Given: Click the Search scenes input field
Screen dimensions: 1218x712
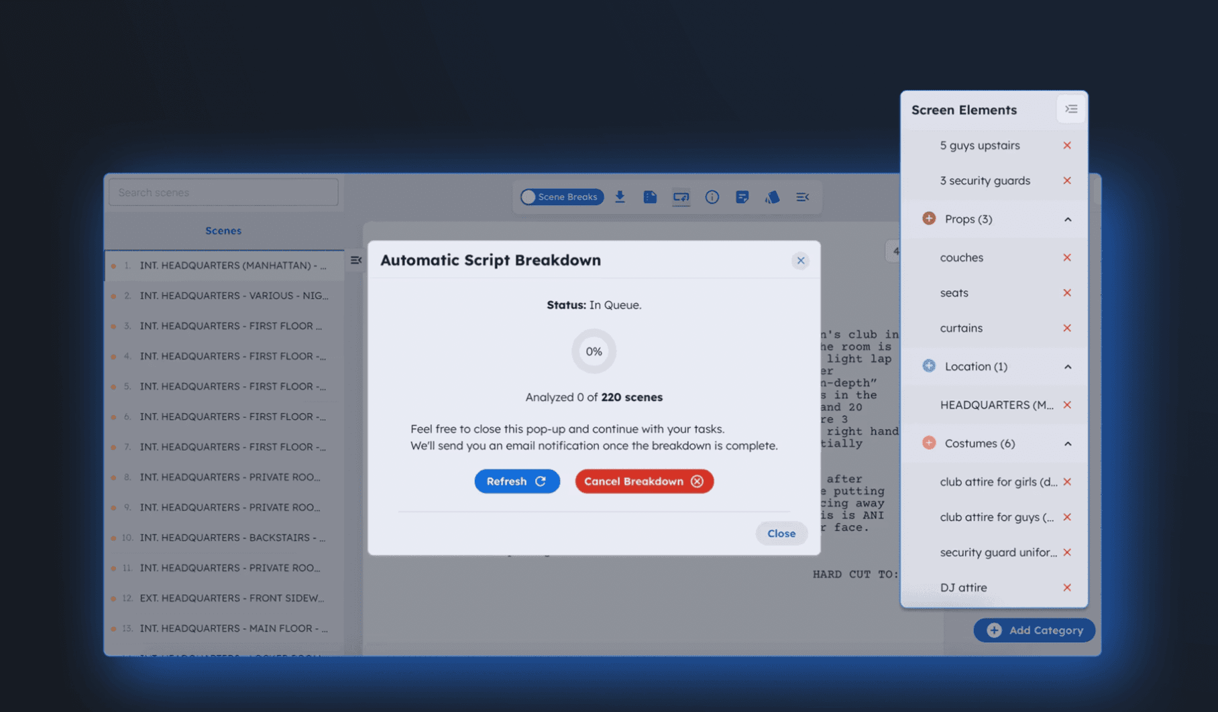Looking at the screenshot, I should [x=223, y=192].
